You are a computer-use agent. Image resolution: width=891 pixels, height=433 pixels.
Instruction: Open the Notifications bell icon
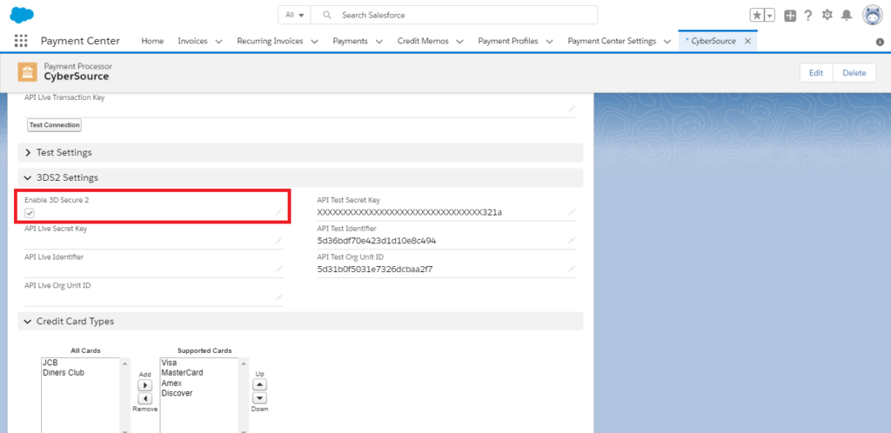tap(847, 16)
